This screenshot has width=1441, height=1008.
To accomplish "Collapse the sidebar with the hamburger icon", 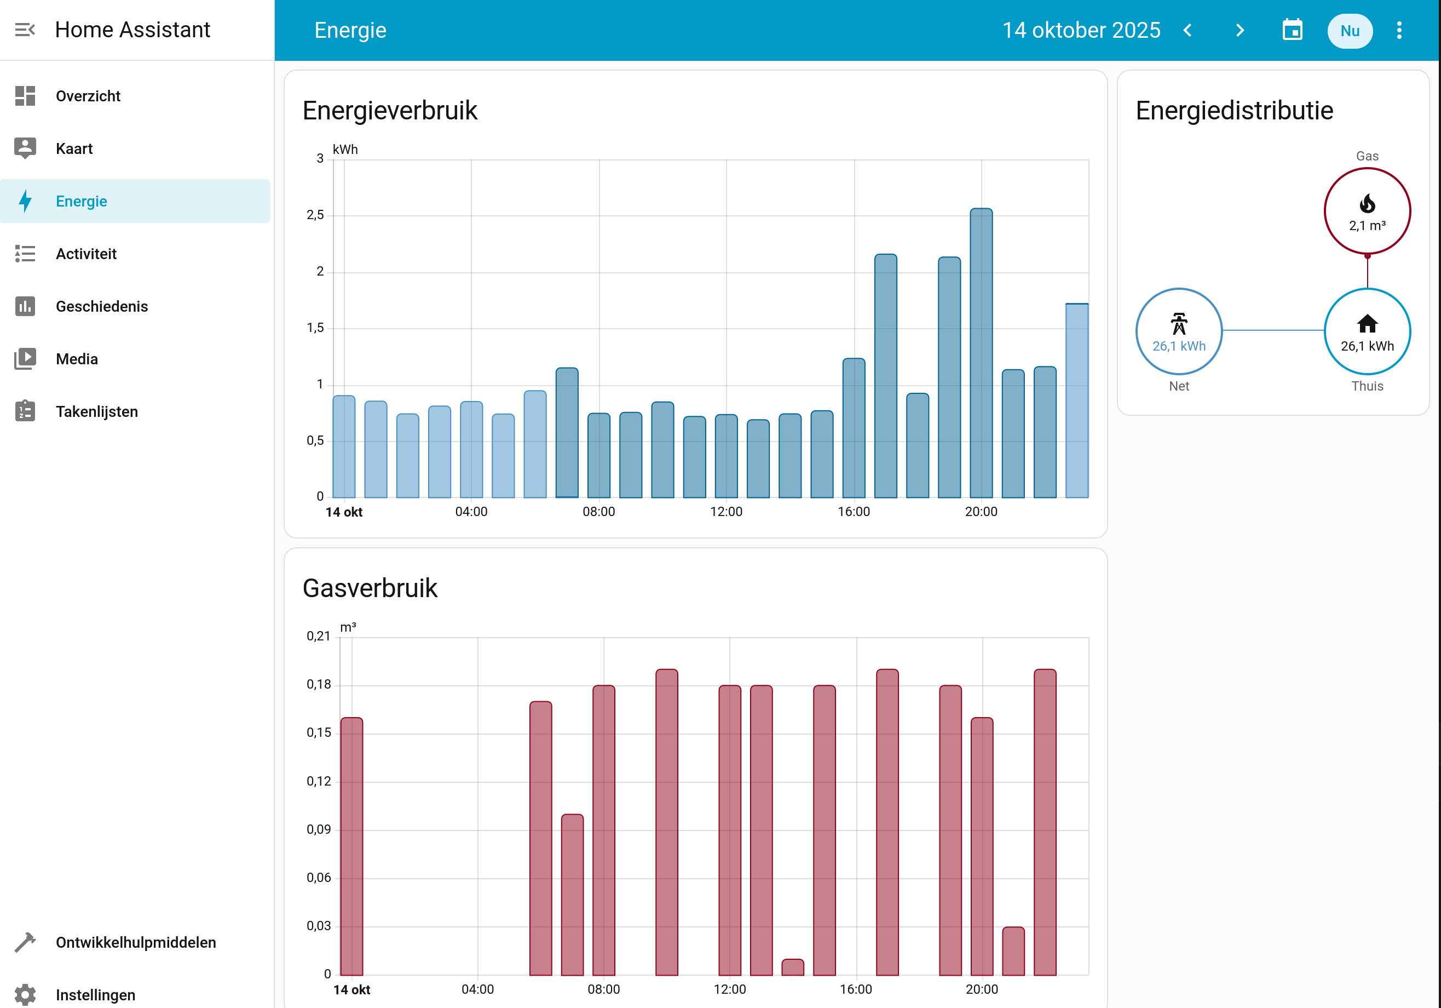I will (x=25, y=30).
